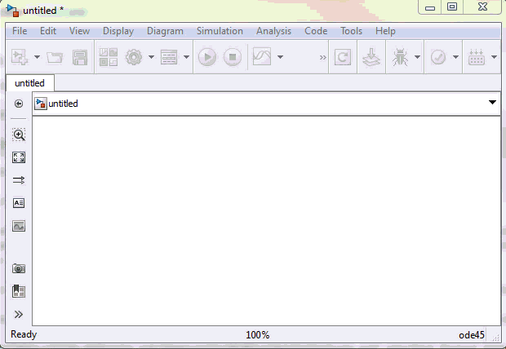Click the Build Model icon
506x349 pixels.
tap(371, 57)
